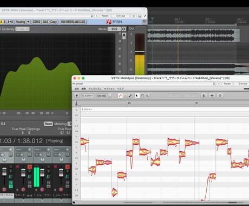
Task: Open the Underlay dropdown in SPAN
Action: [x=22, y=29]
